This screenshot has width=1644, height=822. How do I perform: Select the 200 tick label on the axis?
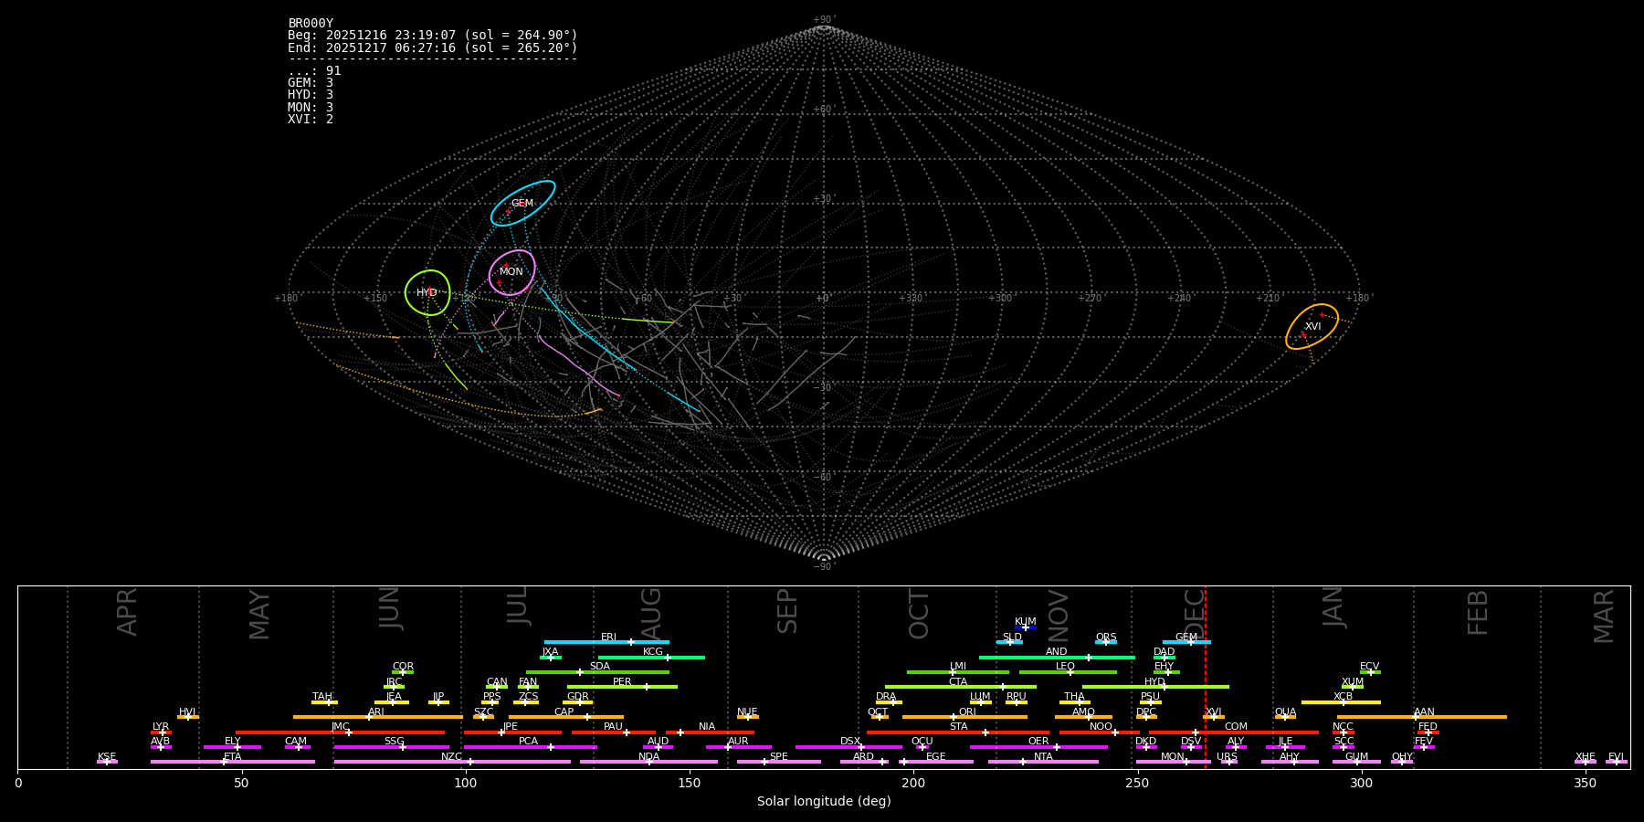point(913,783)
